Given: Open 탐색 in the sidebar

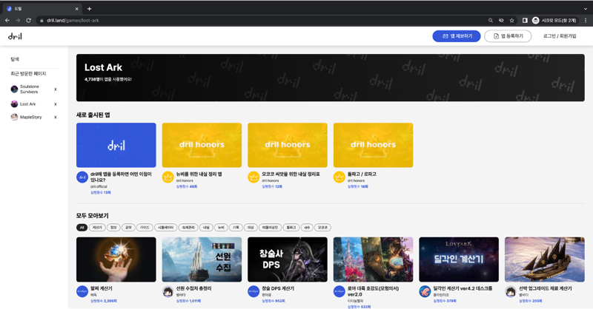Looking at the screenshot, I should [x=15, y=59].
